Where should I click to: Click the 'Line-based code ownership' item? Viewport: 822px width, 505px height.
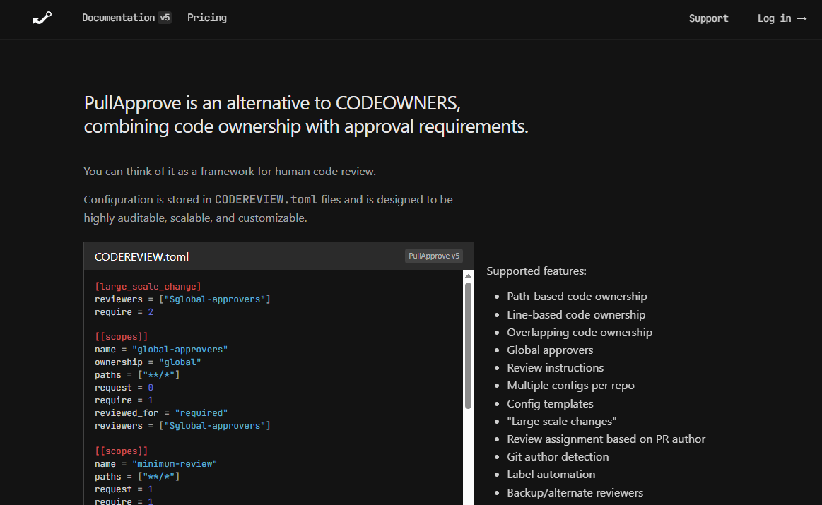(x=576, y=315)
